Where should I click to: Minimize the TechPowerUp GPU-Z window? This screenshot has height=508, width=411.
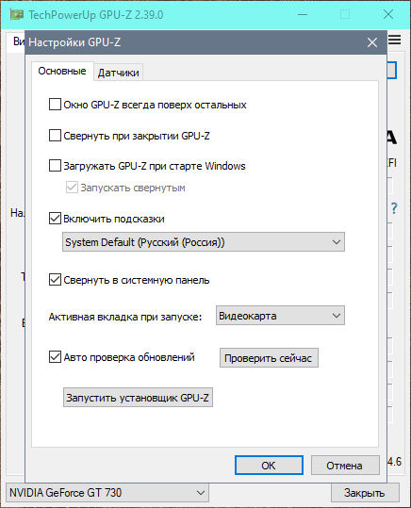pos(302,14)
